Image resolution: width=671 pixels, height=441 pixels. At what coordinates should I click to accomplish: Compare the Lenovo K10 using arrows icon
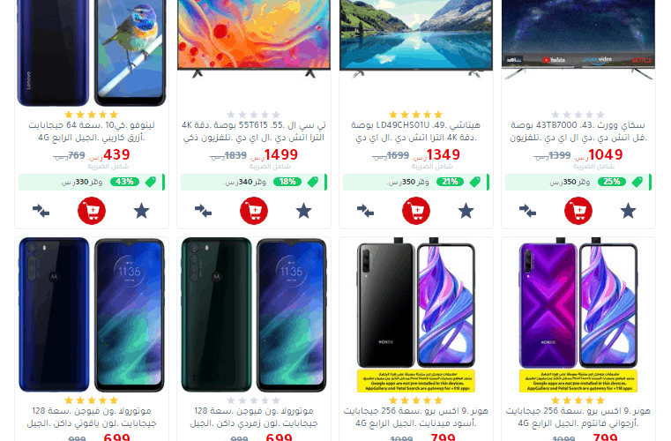click(41, 211)
